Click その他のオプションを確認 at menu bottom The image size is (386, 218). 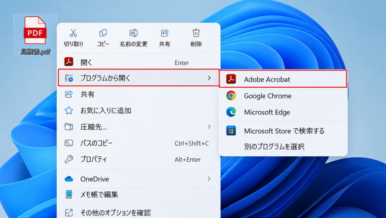[139, 213]
